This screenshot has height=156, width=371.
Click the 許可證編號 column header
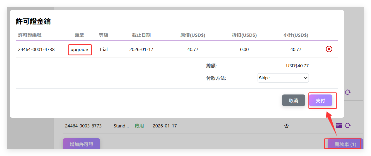tap(30, 35)
